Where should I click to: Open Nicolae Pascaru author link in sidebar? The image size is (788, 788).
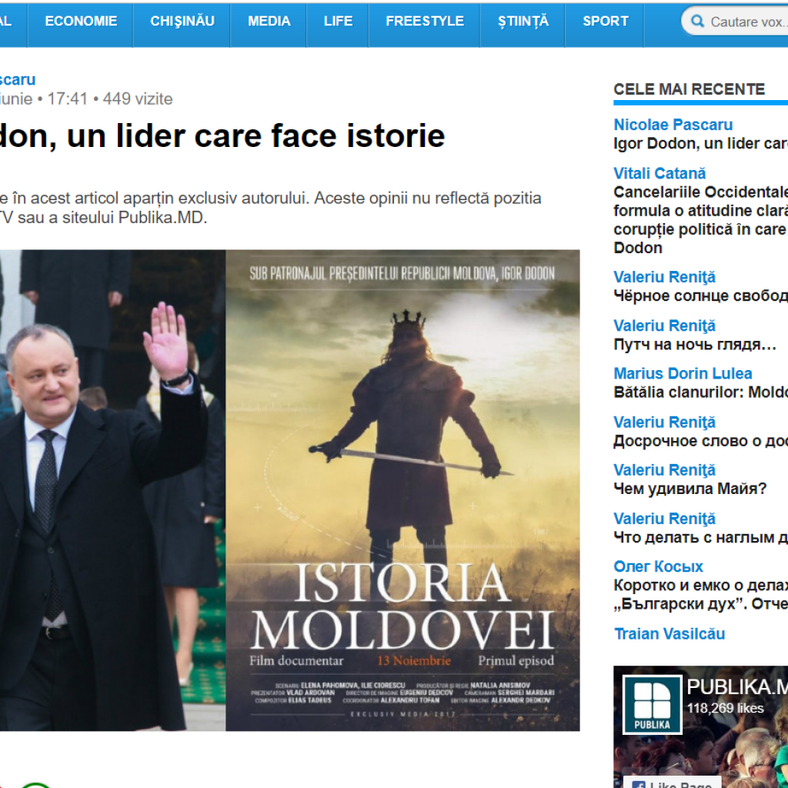point(673,125)
